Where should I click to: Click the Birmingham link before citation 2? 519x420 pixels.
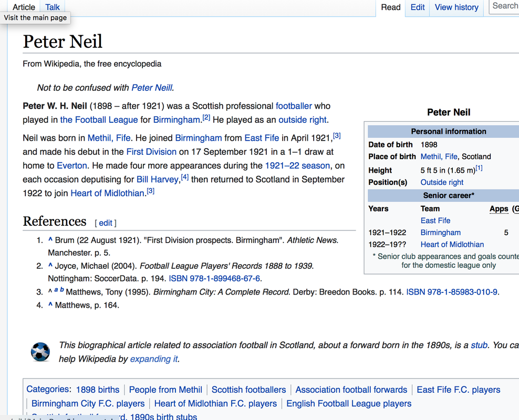(x=177, y=120)
